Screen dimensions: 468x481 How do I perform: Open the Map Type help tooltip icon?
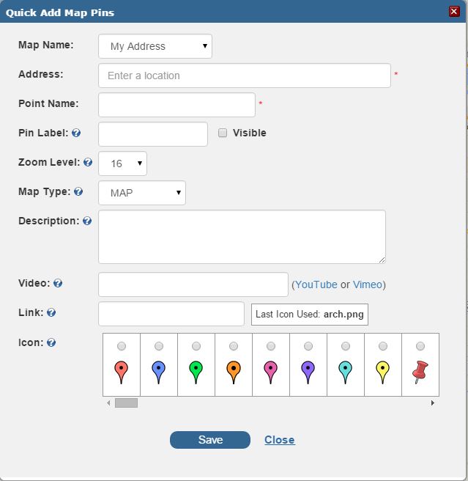point(78,191)
